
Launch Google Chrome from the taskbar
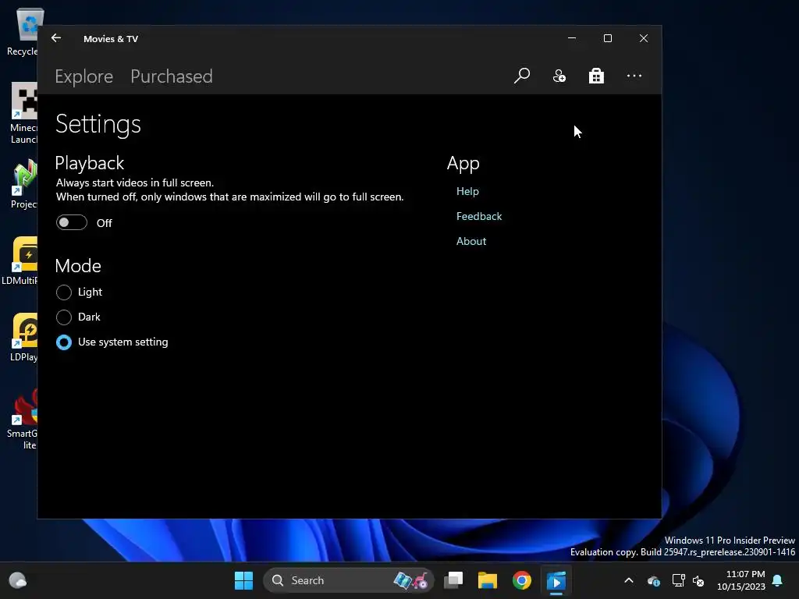(x=521, y=580)
